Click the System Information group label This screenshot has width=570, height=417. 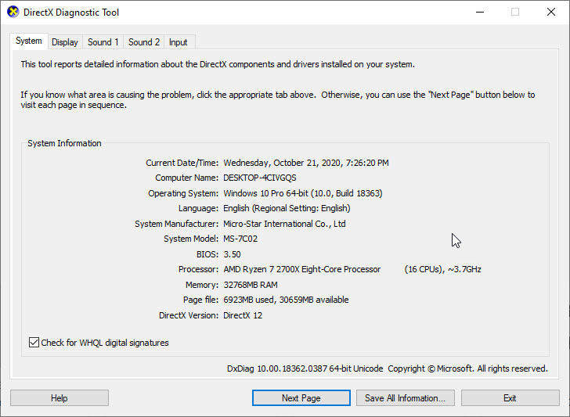tap(64, 143)
